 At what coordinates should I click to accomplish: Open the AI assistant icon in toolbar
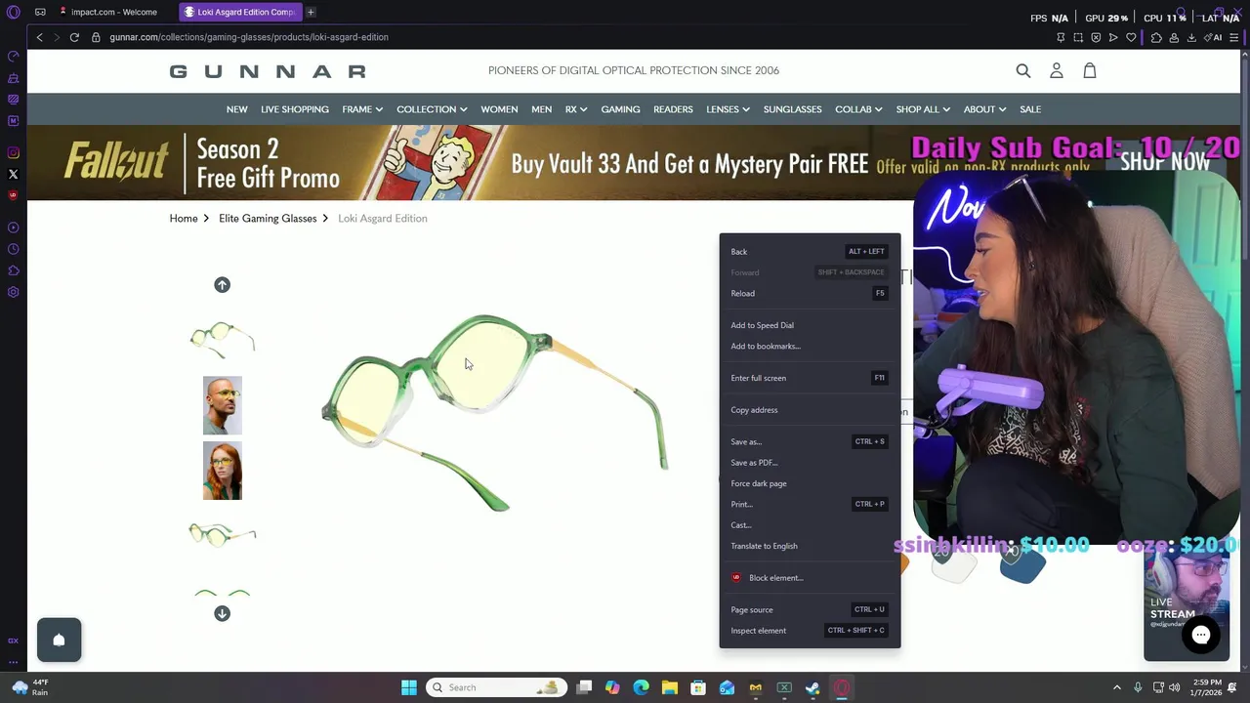click(x=1214, y=37)
